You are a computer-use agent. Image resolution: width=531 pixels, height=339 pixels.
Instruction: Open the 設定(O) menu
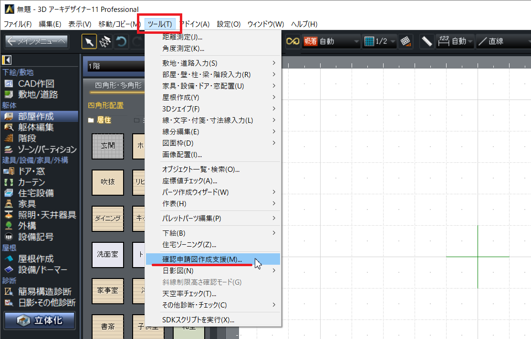pos(229,24)
